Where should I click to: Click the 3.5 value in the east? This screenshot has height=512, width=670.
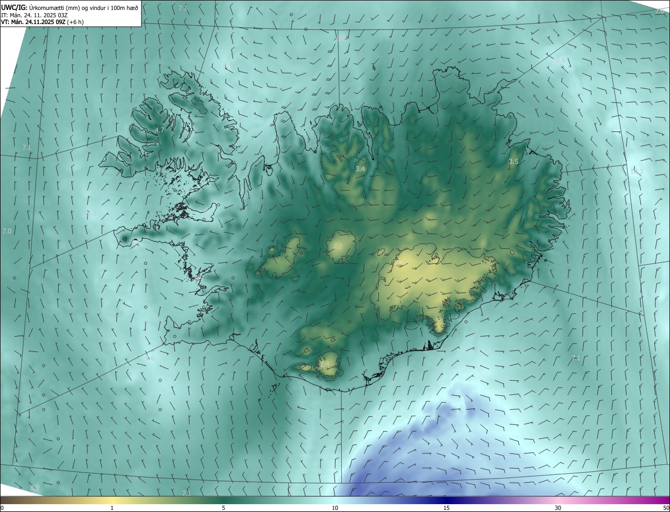513,162
